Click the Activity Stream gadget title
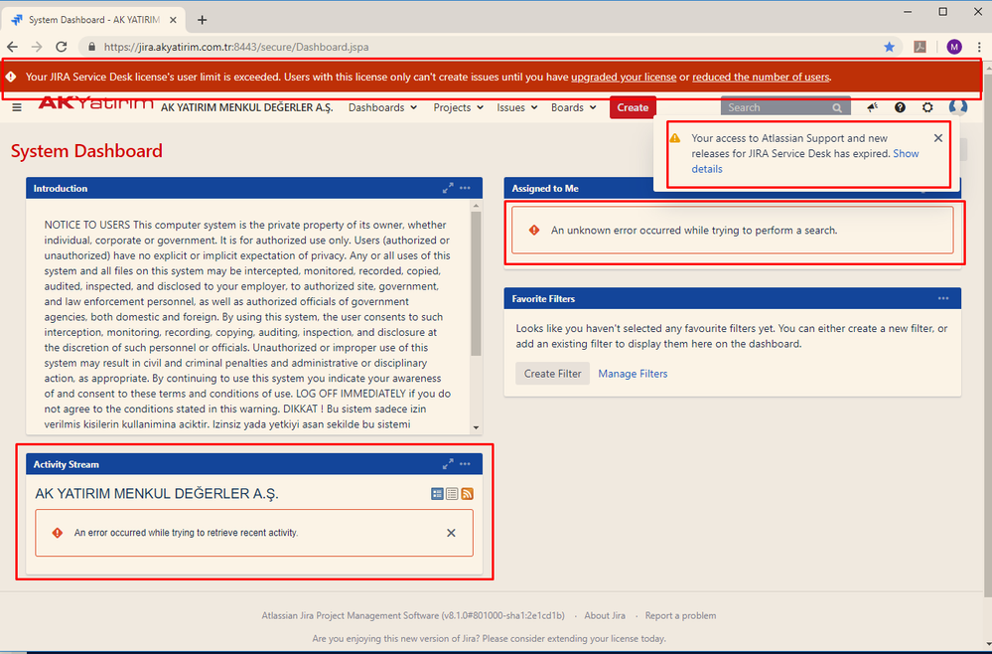 click(x=67, y=464)
